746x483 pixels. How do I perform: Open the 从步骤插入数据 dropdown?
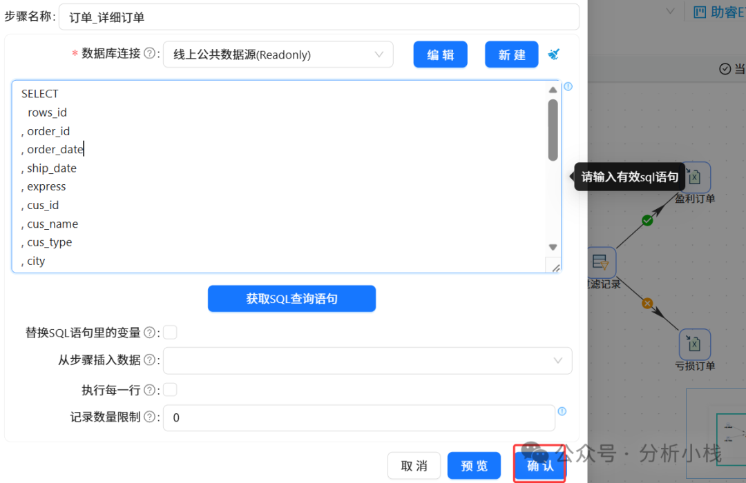coord(367,360)
